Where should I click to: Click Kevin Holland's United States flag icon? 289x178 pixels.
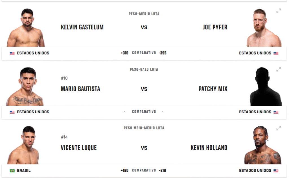(x=276, y=171)
